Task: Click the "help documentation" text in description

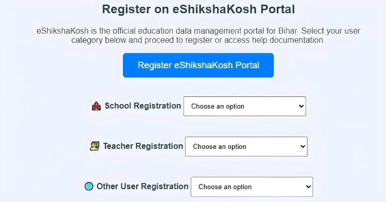Action: [283, 40]
